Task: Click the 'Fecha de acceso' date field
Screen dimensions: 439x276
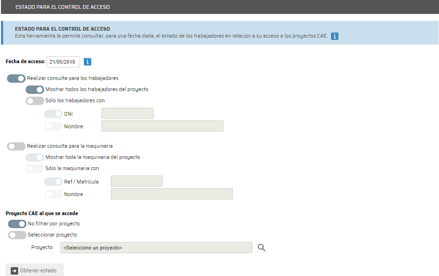Action: 63,61
